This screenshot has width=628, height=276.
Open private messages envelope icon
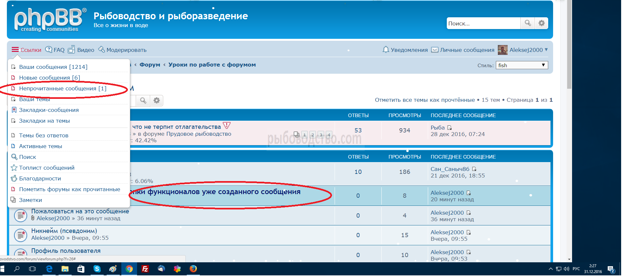click(435, 50)
